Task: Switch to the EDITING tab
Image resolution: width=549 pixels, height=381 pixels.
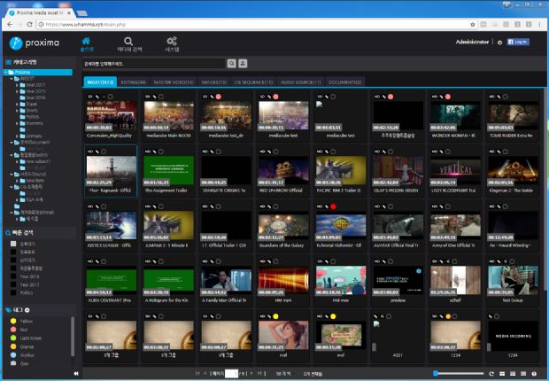Action: (134, 82)
